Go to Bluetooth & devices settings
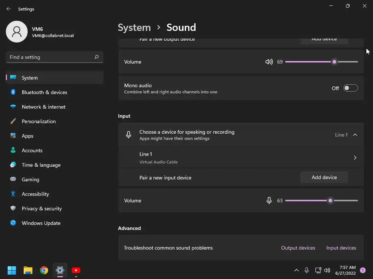Screen dimensions: 373x279 coord(44,92)
